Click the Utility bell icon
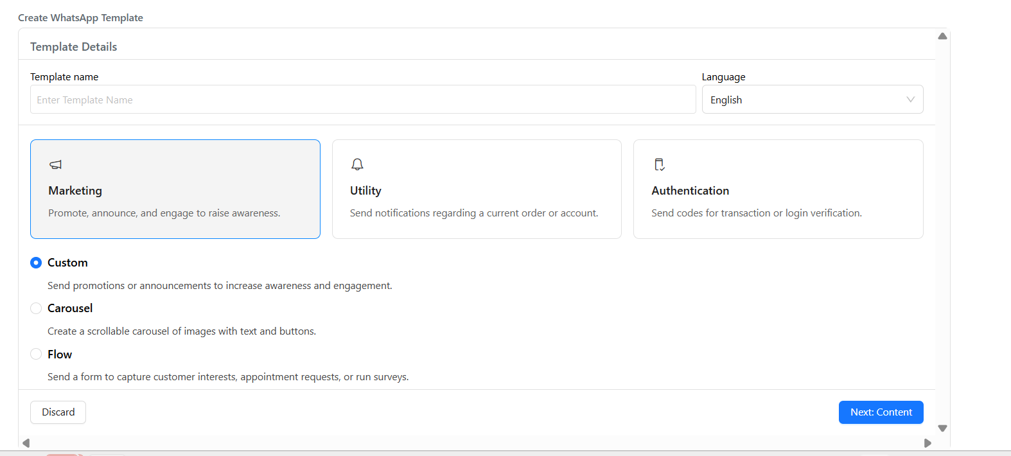The image size is (1011, 456). 357,164
